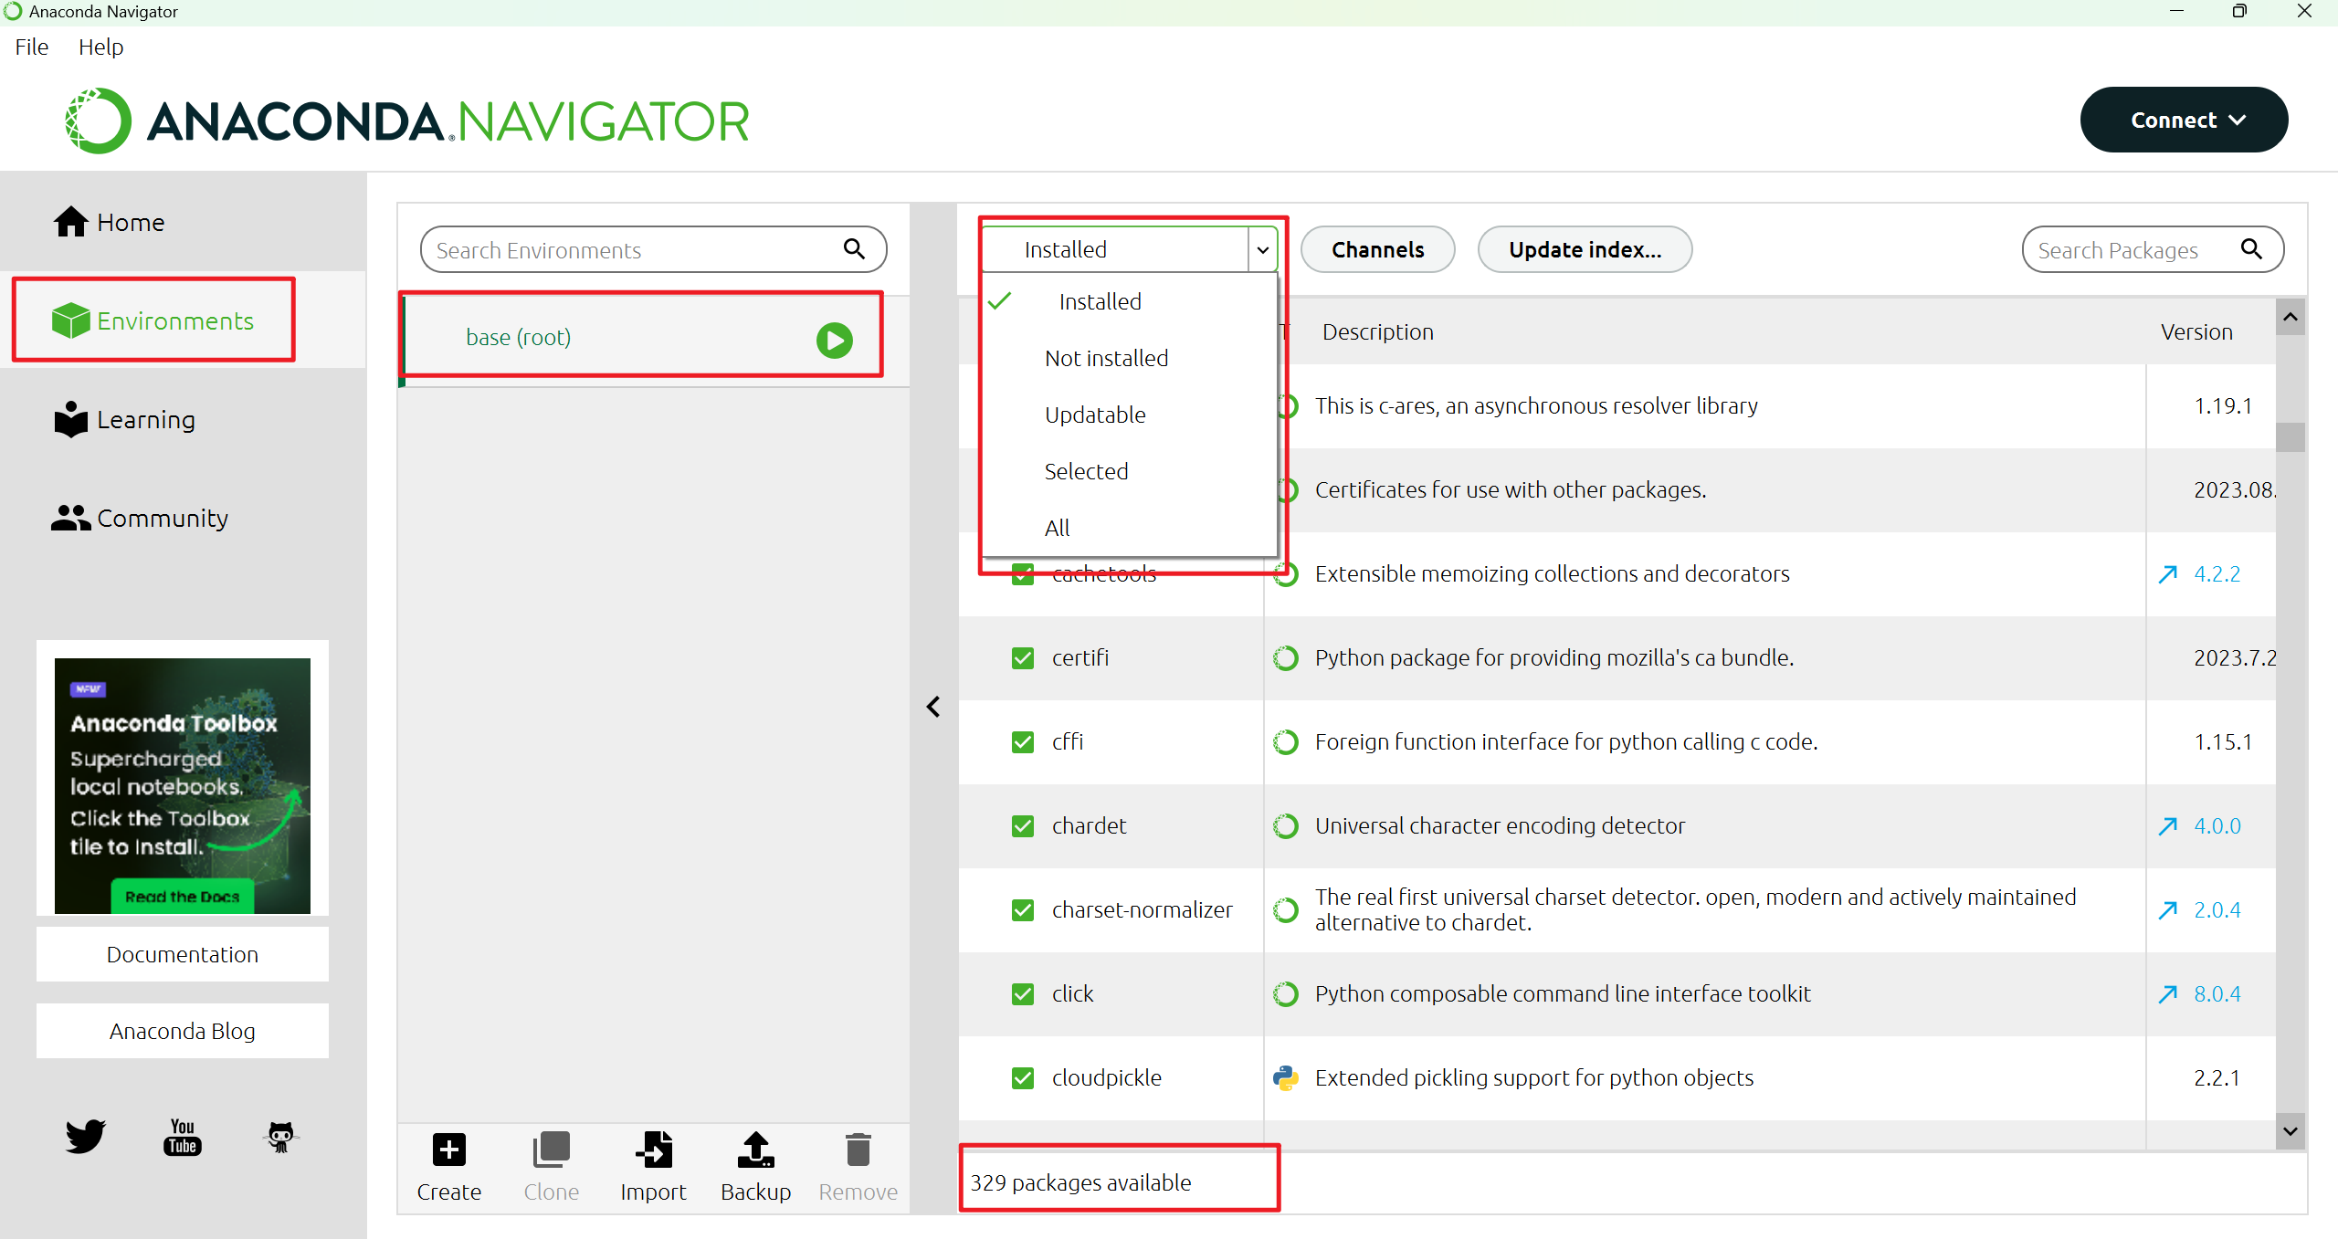2338x1239 pixels.
Task: Click Read the Docs in the Toolbox promo
Action: tap(182, 897)
